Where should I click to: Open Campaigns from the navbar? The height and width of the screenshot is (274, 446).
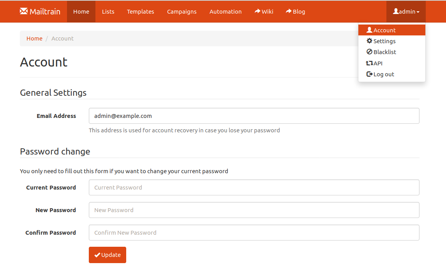182,12
